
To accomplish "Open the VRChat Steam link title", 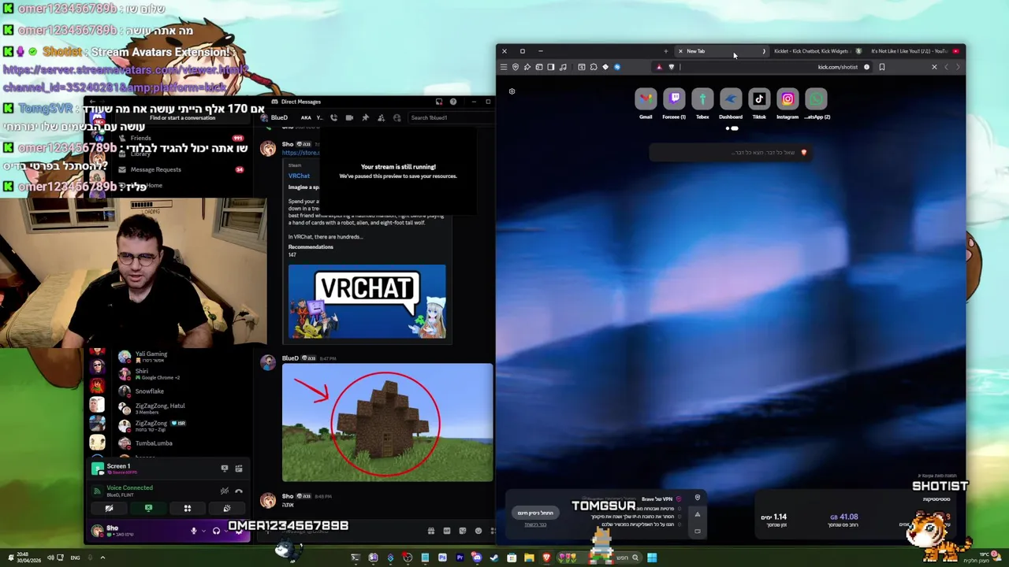I will click(x=299, y=176).
